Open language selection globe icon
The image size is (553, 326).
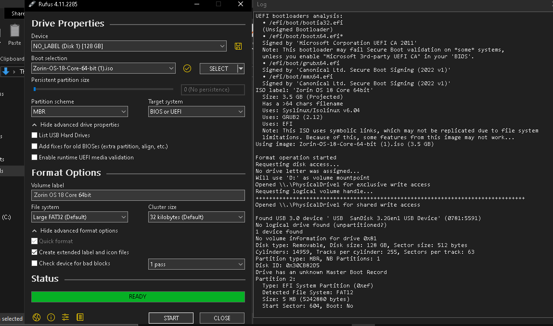[37, 317]
